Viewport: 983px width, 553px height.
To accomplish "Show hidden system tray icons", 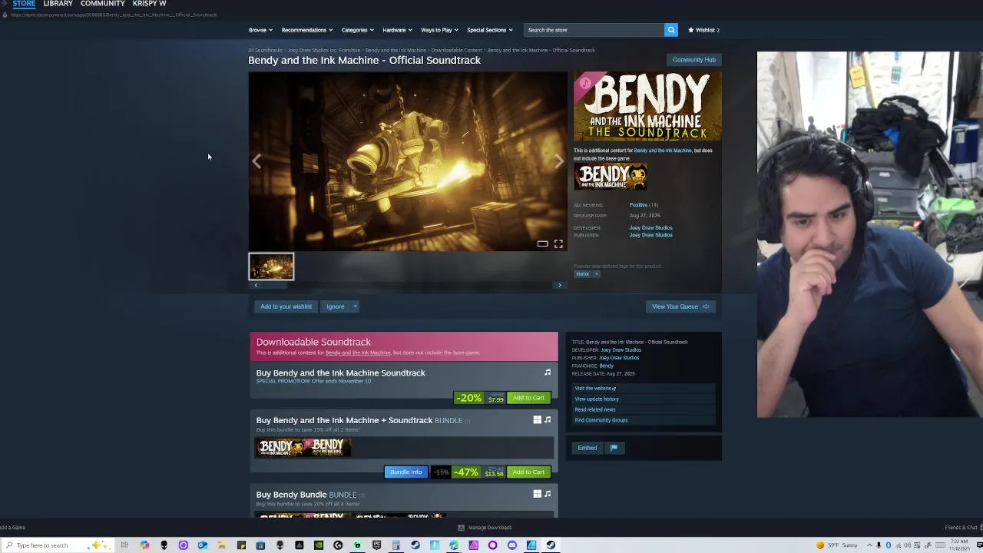I will (x=869, y=545).
